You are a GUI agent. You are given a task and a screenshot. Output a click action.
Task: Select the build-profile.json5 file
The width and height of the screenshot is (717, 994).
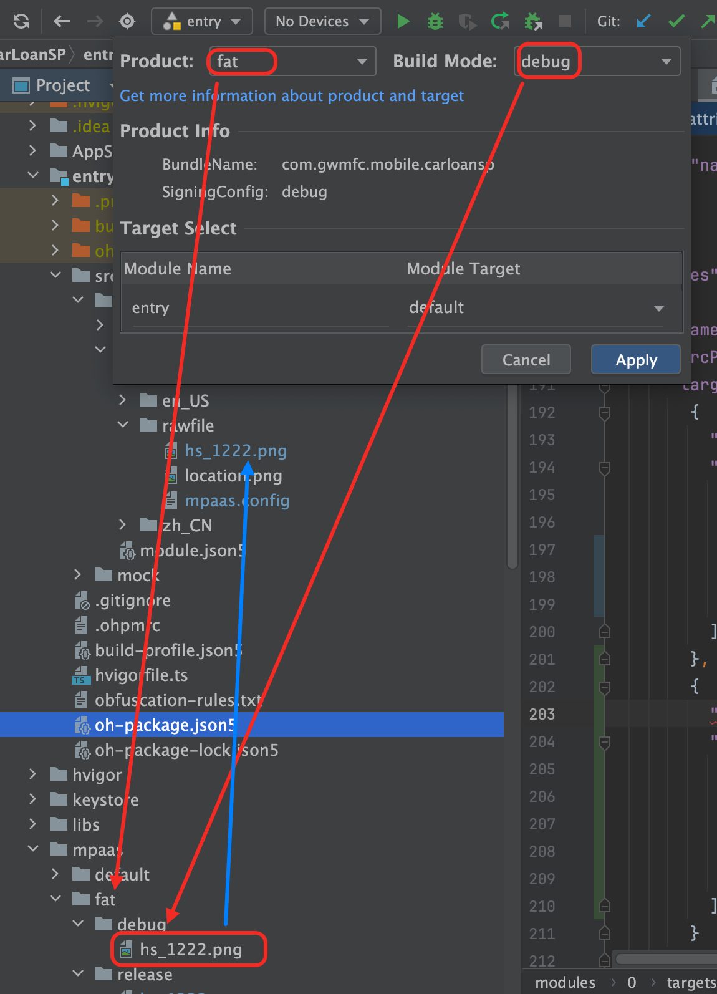pos(168,650)
